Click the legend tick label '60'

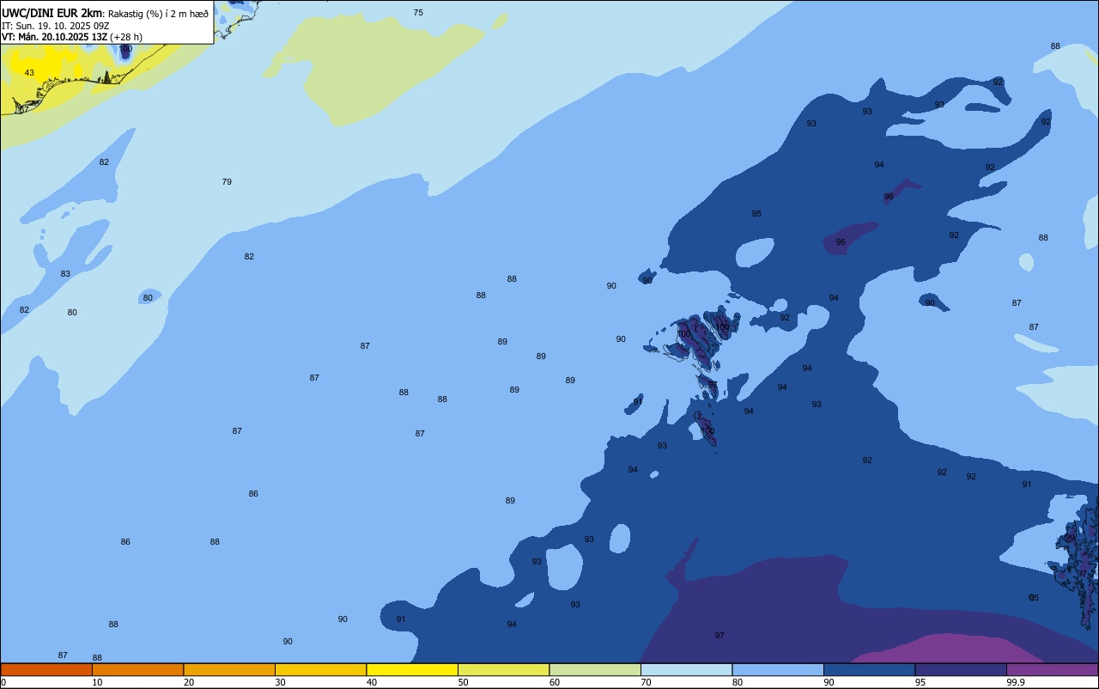pos(555,682)
